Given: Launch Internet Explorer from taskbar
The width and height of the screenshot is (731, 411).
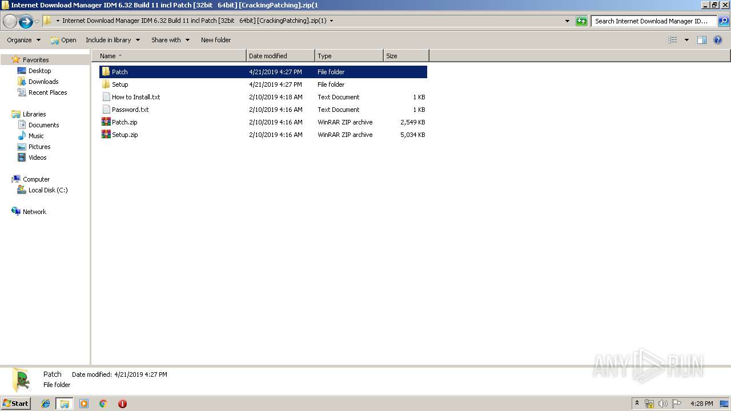Looking at the screenshot, I should pos(46,404).
